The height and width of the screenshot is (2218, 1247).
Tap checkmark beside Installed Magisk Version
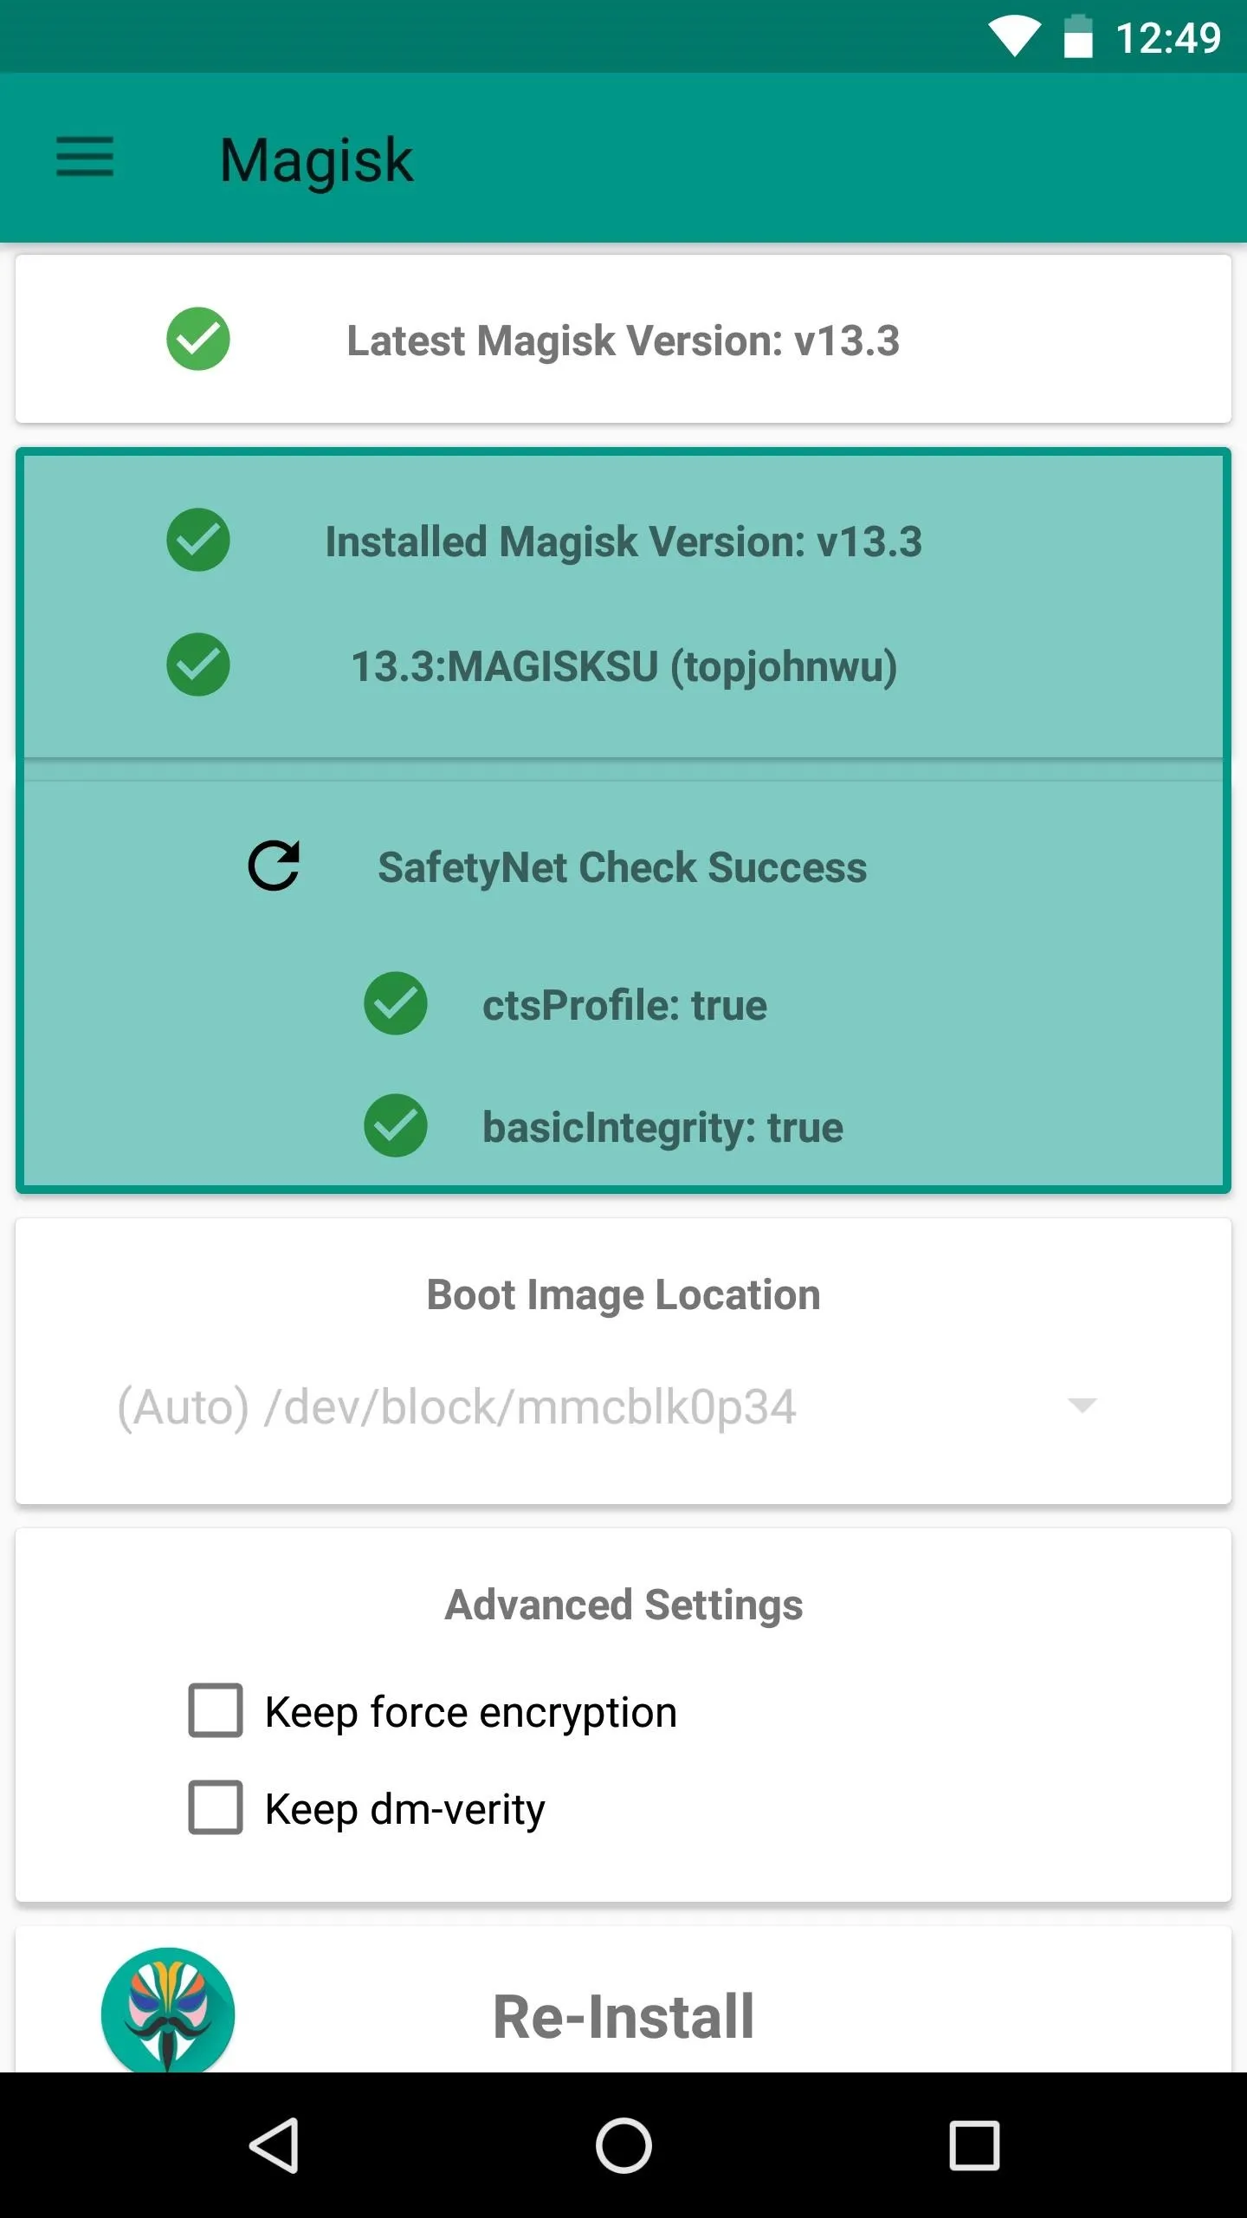[198, 540]
